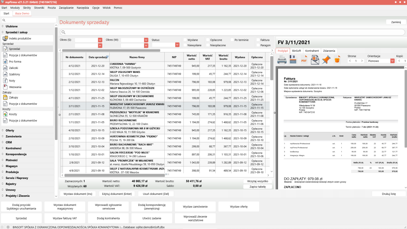Click the Drukuj listę button

[389, 194]
